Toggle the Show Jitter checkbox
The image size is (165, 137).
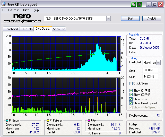pyautogui.click(x=131, y=99)
